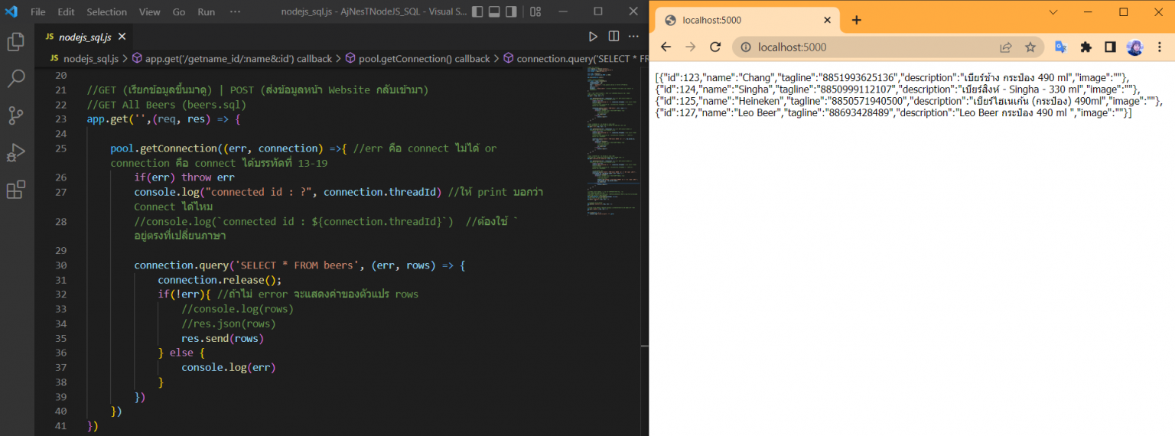Expand the hidden menus with the title bar ellipsis

235,11
